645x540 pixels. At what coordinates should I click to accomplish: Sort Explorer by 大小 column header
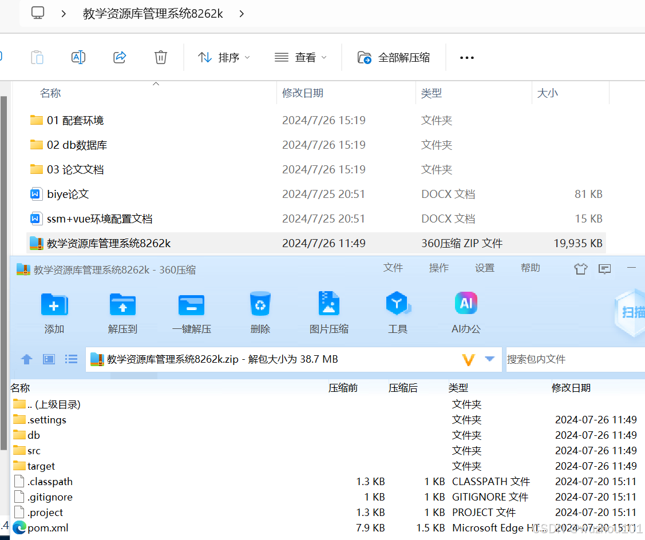547,93
